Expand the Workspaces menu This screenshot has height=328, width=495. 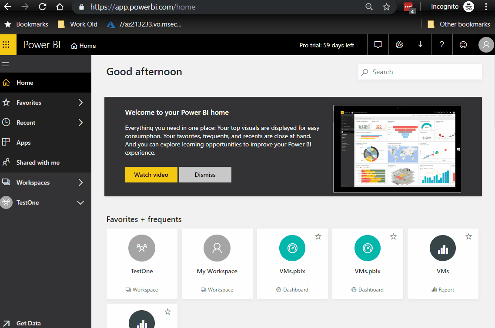[x=80, y=182]
